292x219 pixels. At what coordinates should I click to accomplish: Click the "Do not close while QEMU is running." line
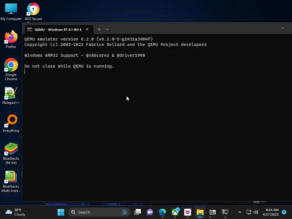point(69,66)
